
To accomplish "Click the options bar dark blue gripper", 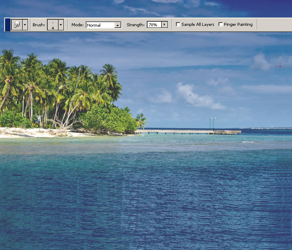I will pos(8,25).
